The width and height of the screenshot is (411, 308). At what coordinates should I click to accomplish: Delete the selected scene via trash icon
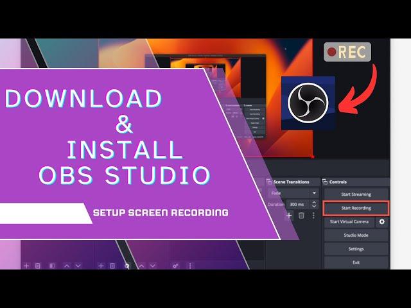coord(38,265)
